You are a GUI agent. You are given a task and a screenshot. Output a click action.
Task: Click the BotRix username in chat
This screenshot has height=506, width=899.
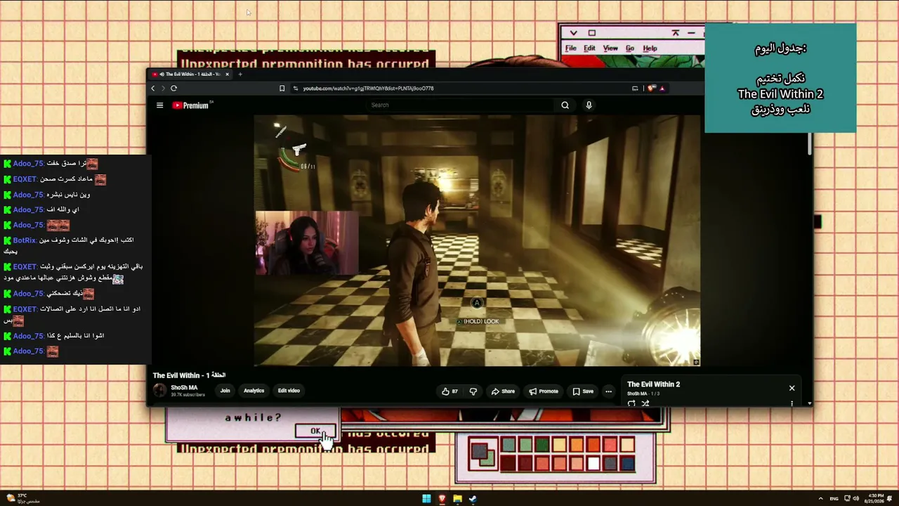[x=25, y=240]
